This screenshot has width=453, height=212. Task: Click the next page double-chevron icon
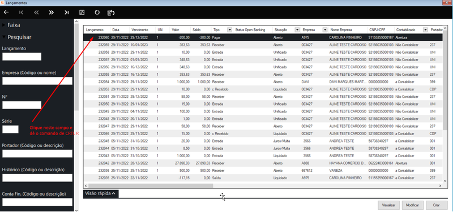52,12
